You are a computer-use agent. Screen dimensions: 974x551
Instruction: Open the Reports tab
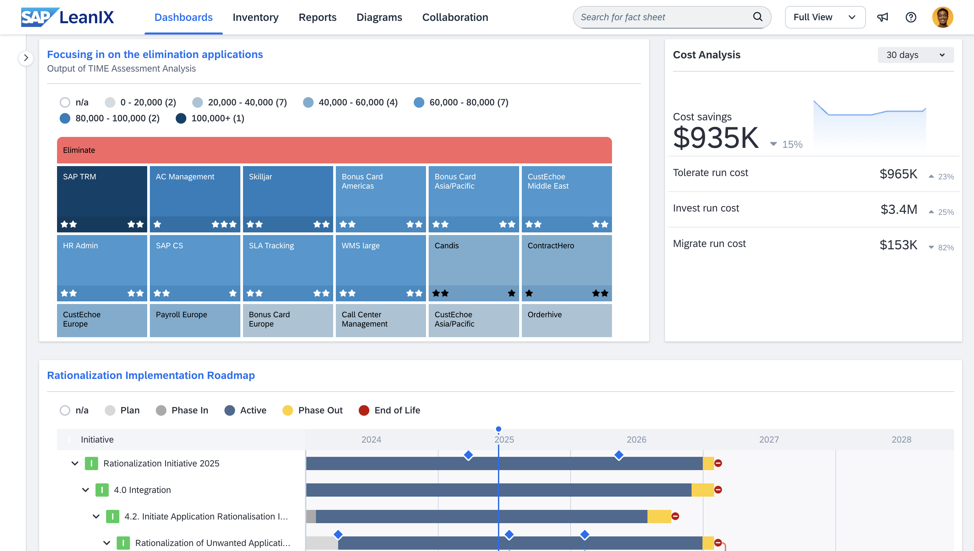317,17
